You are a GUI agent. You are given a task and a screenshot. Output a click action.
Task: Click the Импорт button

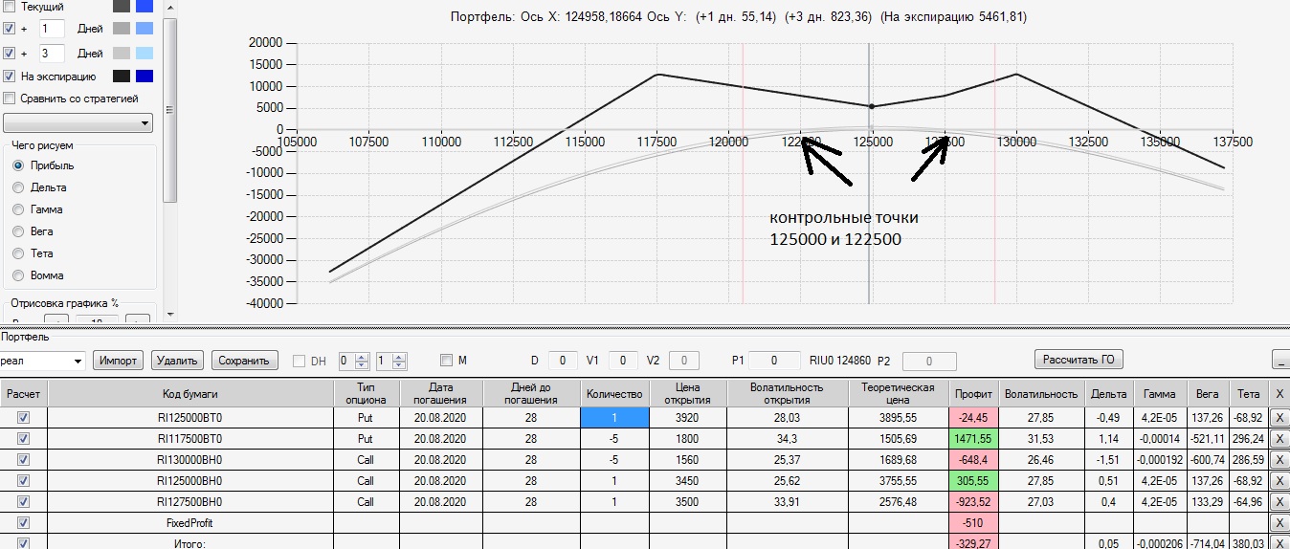[118, 361]
